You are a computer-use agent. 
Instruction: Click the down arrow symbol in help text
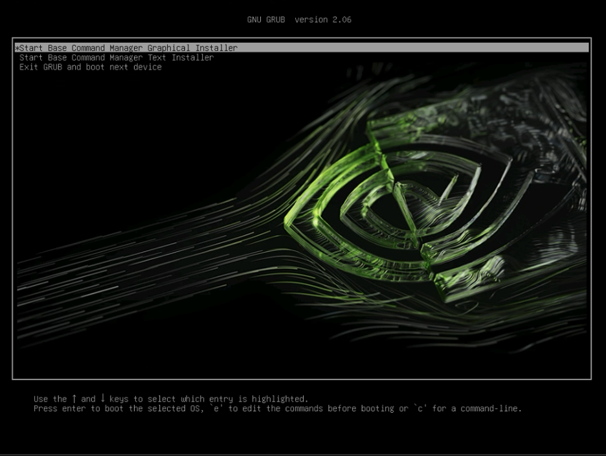(x=102, y=399)
